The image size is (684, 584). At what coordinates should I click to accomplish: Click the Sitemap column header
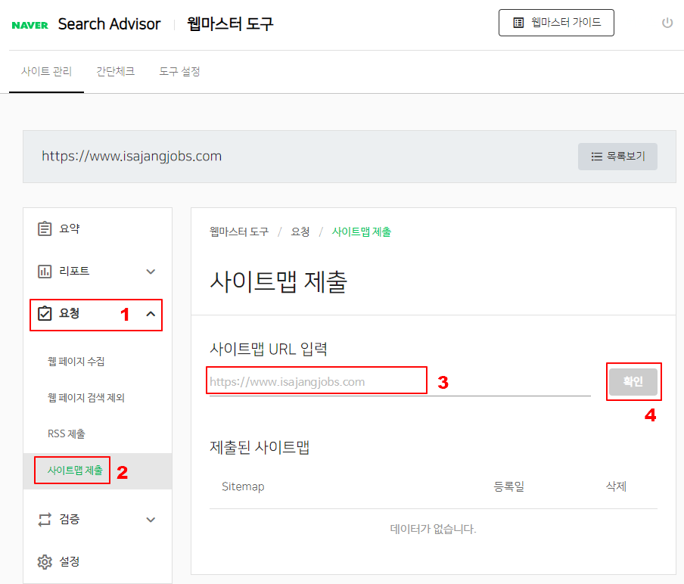pyautogui.click(x=243, y=486)
